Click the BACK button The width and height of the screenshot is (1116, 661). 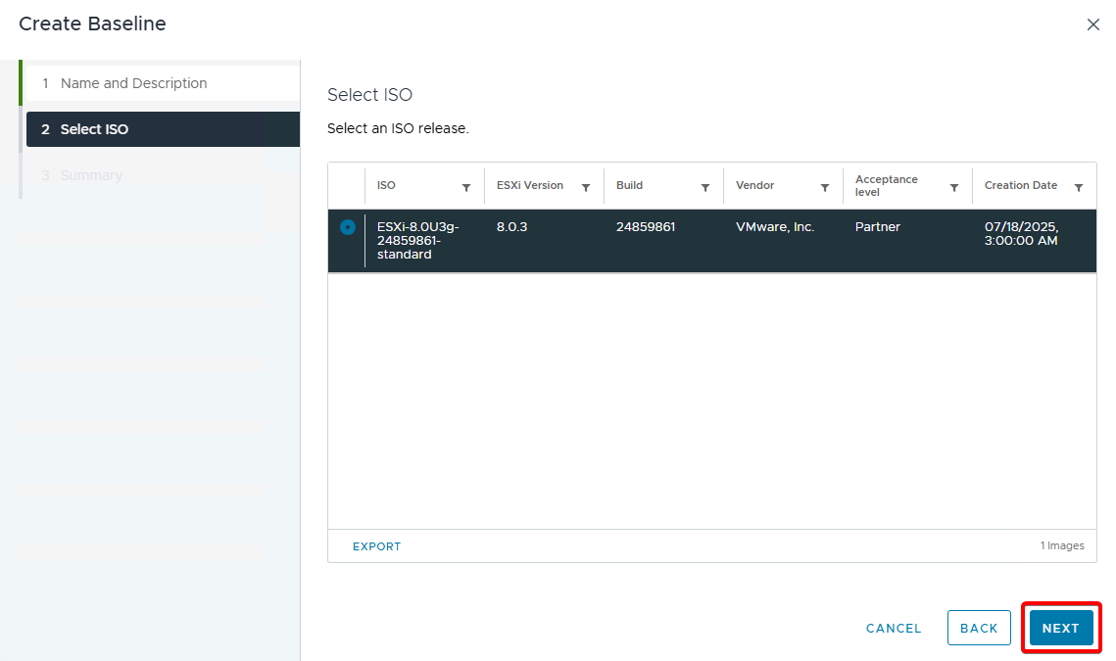tap(979, 629)
